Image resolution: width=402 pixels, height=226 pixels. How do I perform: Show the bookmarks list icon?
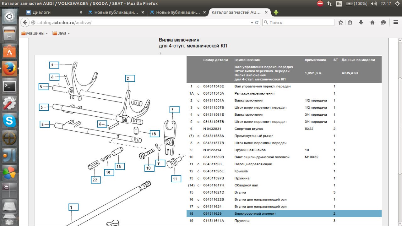(x=350, y=23)
